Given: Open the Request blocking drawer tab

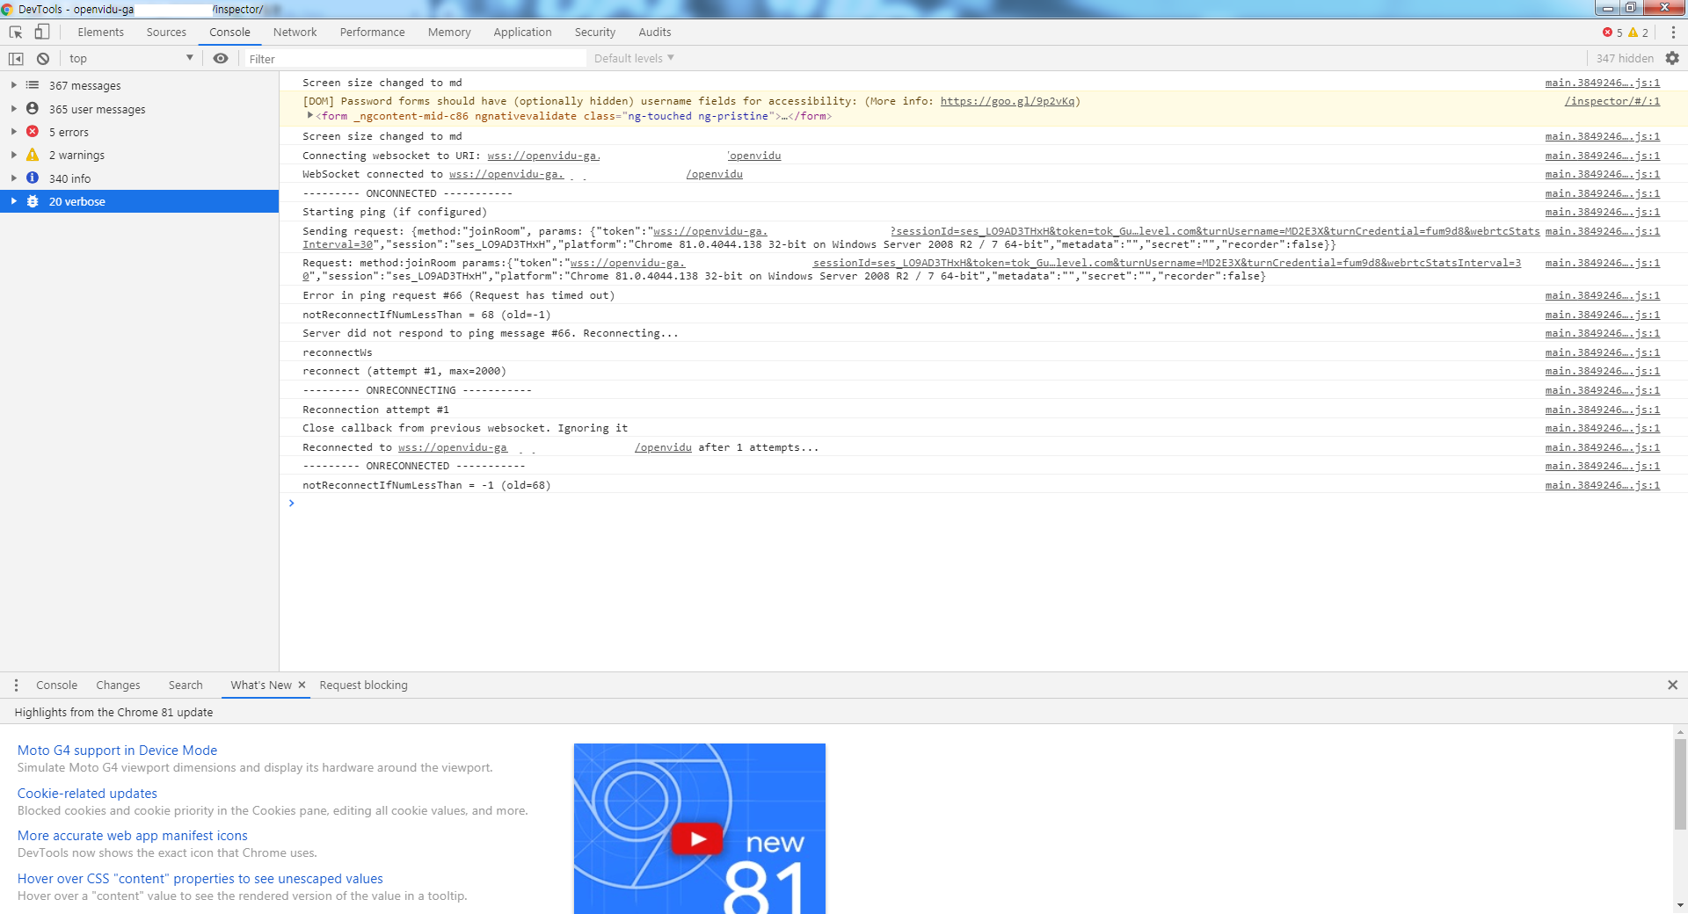Looking at the screenshot, I should (x=363, y=685).
